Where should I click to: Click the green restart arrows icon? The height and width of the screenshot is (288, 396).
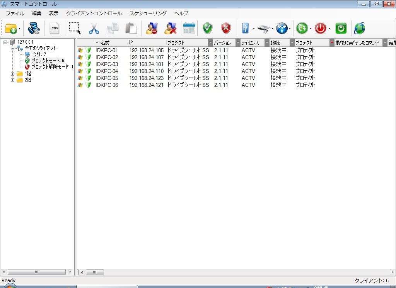(302, 28)
